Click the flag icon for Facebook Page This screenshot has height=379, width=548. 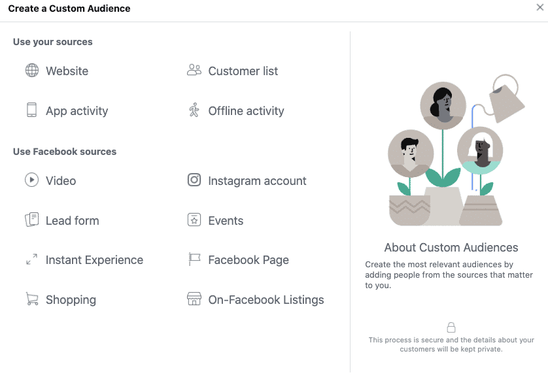point(194,260)
